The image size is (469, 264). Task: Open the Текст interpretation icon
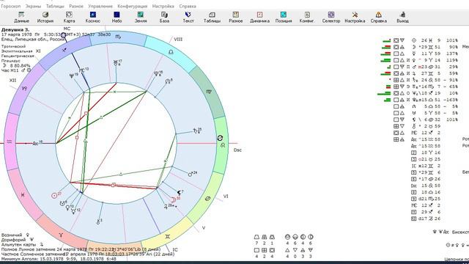188,18
